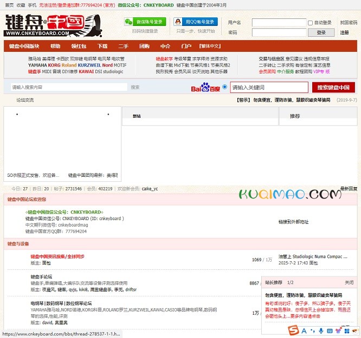Open the 帮助 menu item
Viewport: 361px width, 338px height.
(x=55, y=46)
